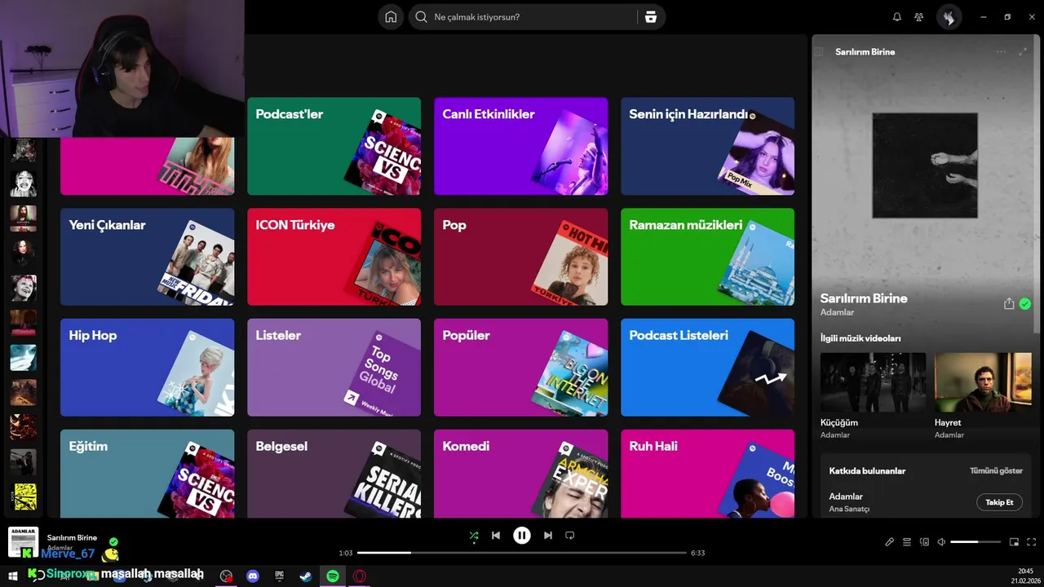The image size is (1044, 587).
Task: Open the profile avatar menu
Action: click(x=949, y=17)
